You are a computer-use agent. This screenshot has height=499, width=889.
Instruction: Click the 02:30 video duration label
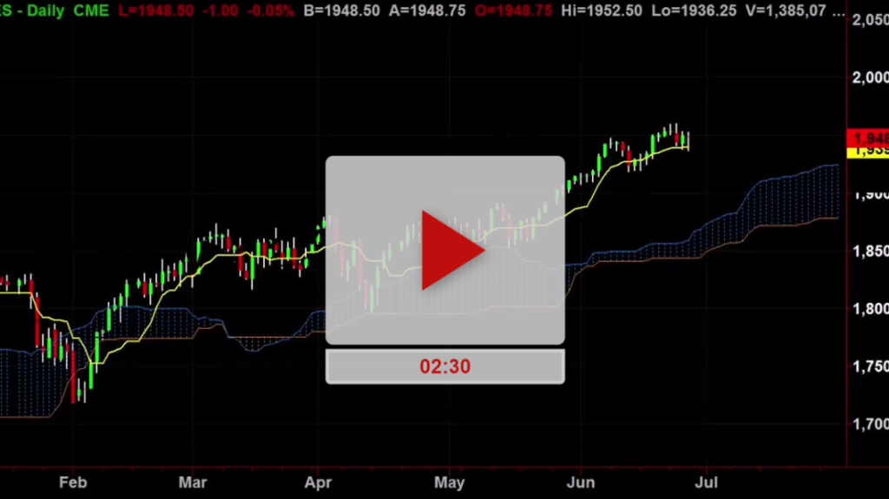coord(444,366)
